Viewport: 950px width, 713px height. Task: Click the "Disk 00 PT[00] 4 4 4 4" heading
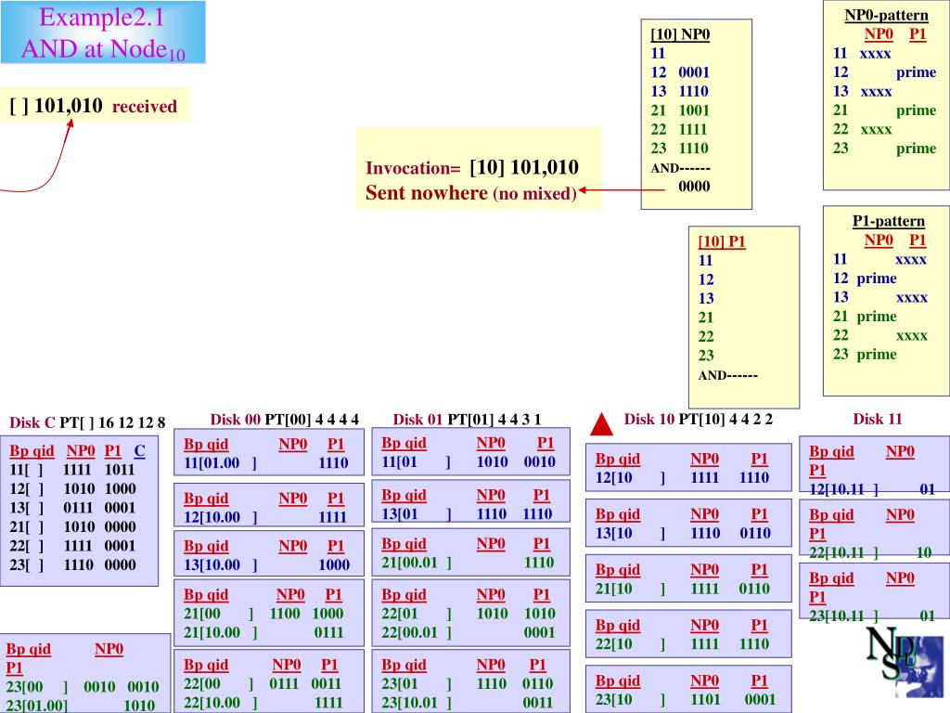(284, 419)
